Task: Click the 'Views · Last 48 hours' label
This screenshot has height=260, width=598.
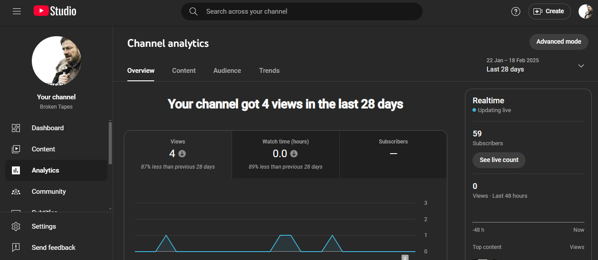Action: [500, 196]
